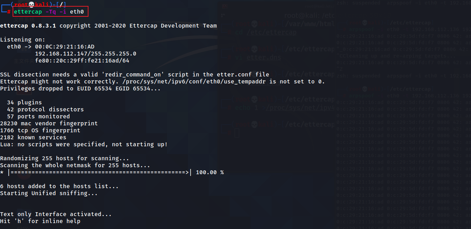Click the 'Lua: no scripts were specified' line
Viewport: 471px width, 229px height.
(x=84, y=144)
